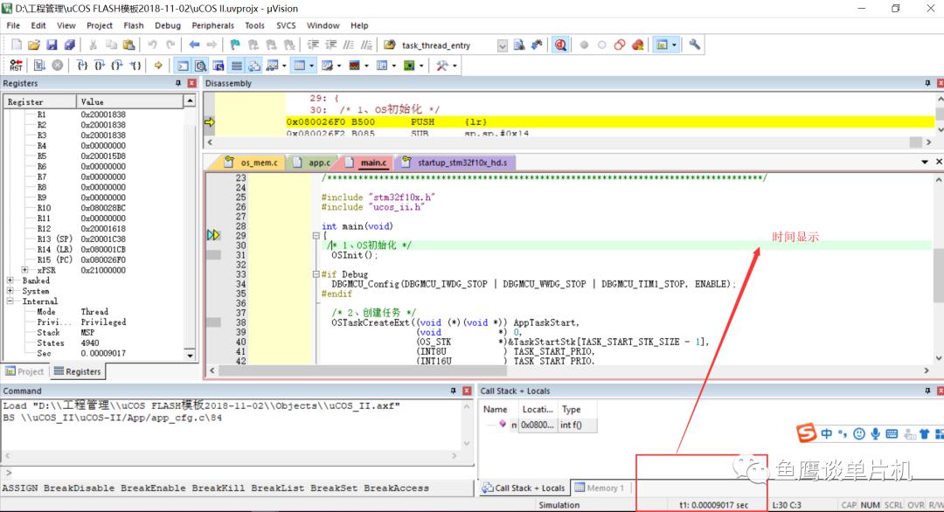Expand the System registers group

pos(10,291)
